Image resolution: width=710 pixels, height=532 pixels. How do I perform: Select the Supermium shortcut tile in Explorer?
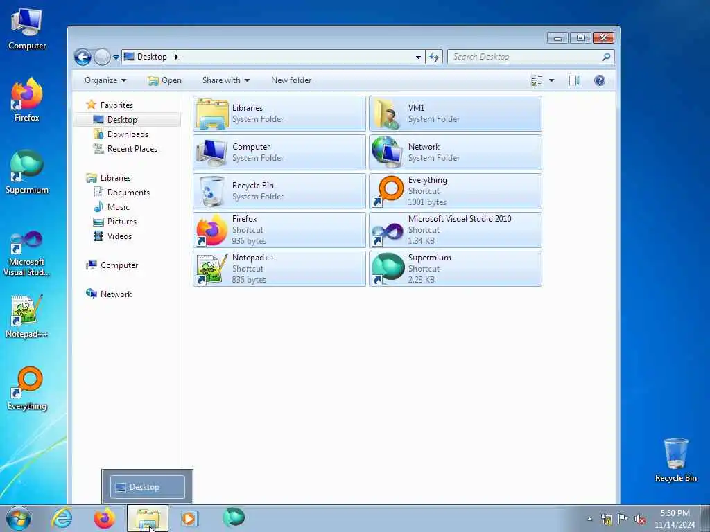click(455, 269)
